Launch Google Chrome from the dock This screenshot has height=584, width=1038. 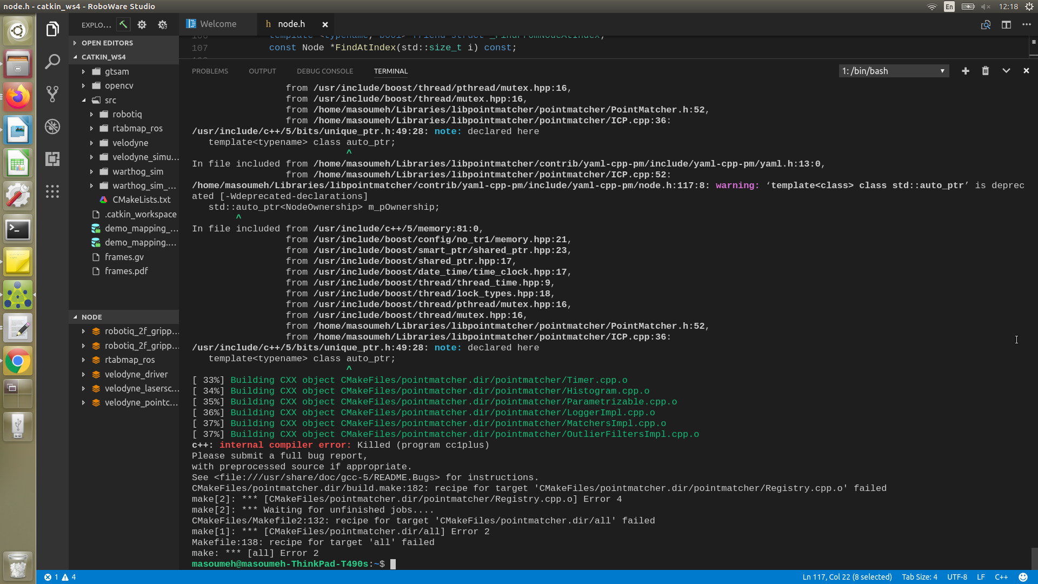(17, 361)
